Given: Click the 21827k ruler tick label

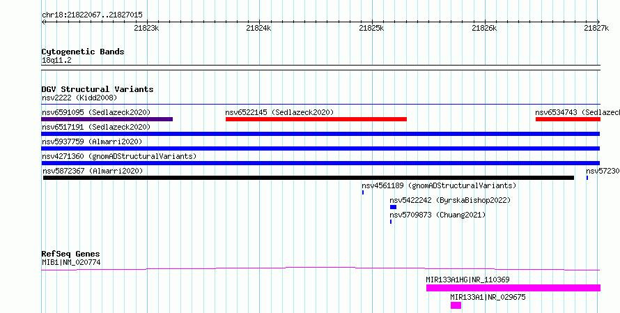Looking at the screenshot, I should [597, 28].
